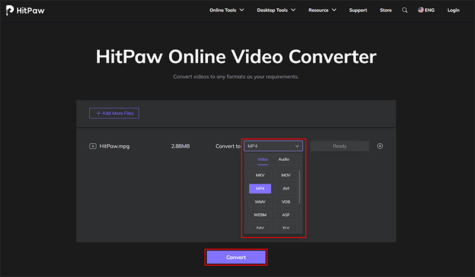Click the Login link
475x277 pixels.
click(x=453, y=10)
